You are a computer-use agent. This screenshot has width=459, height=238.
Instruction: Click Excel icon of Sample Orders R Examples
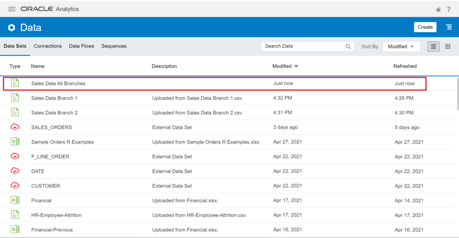[x=15, y=142]
